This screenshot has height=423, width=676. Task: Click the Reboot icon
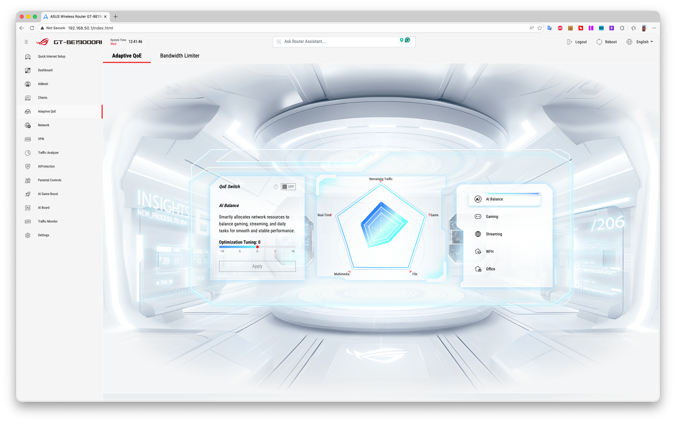coord(599,42)
